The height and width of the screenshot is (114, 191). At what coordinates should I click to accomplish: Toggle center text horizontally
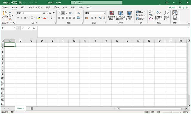[x=63, y=18]
